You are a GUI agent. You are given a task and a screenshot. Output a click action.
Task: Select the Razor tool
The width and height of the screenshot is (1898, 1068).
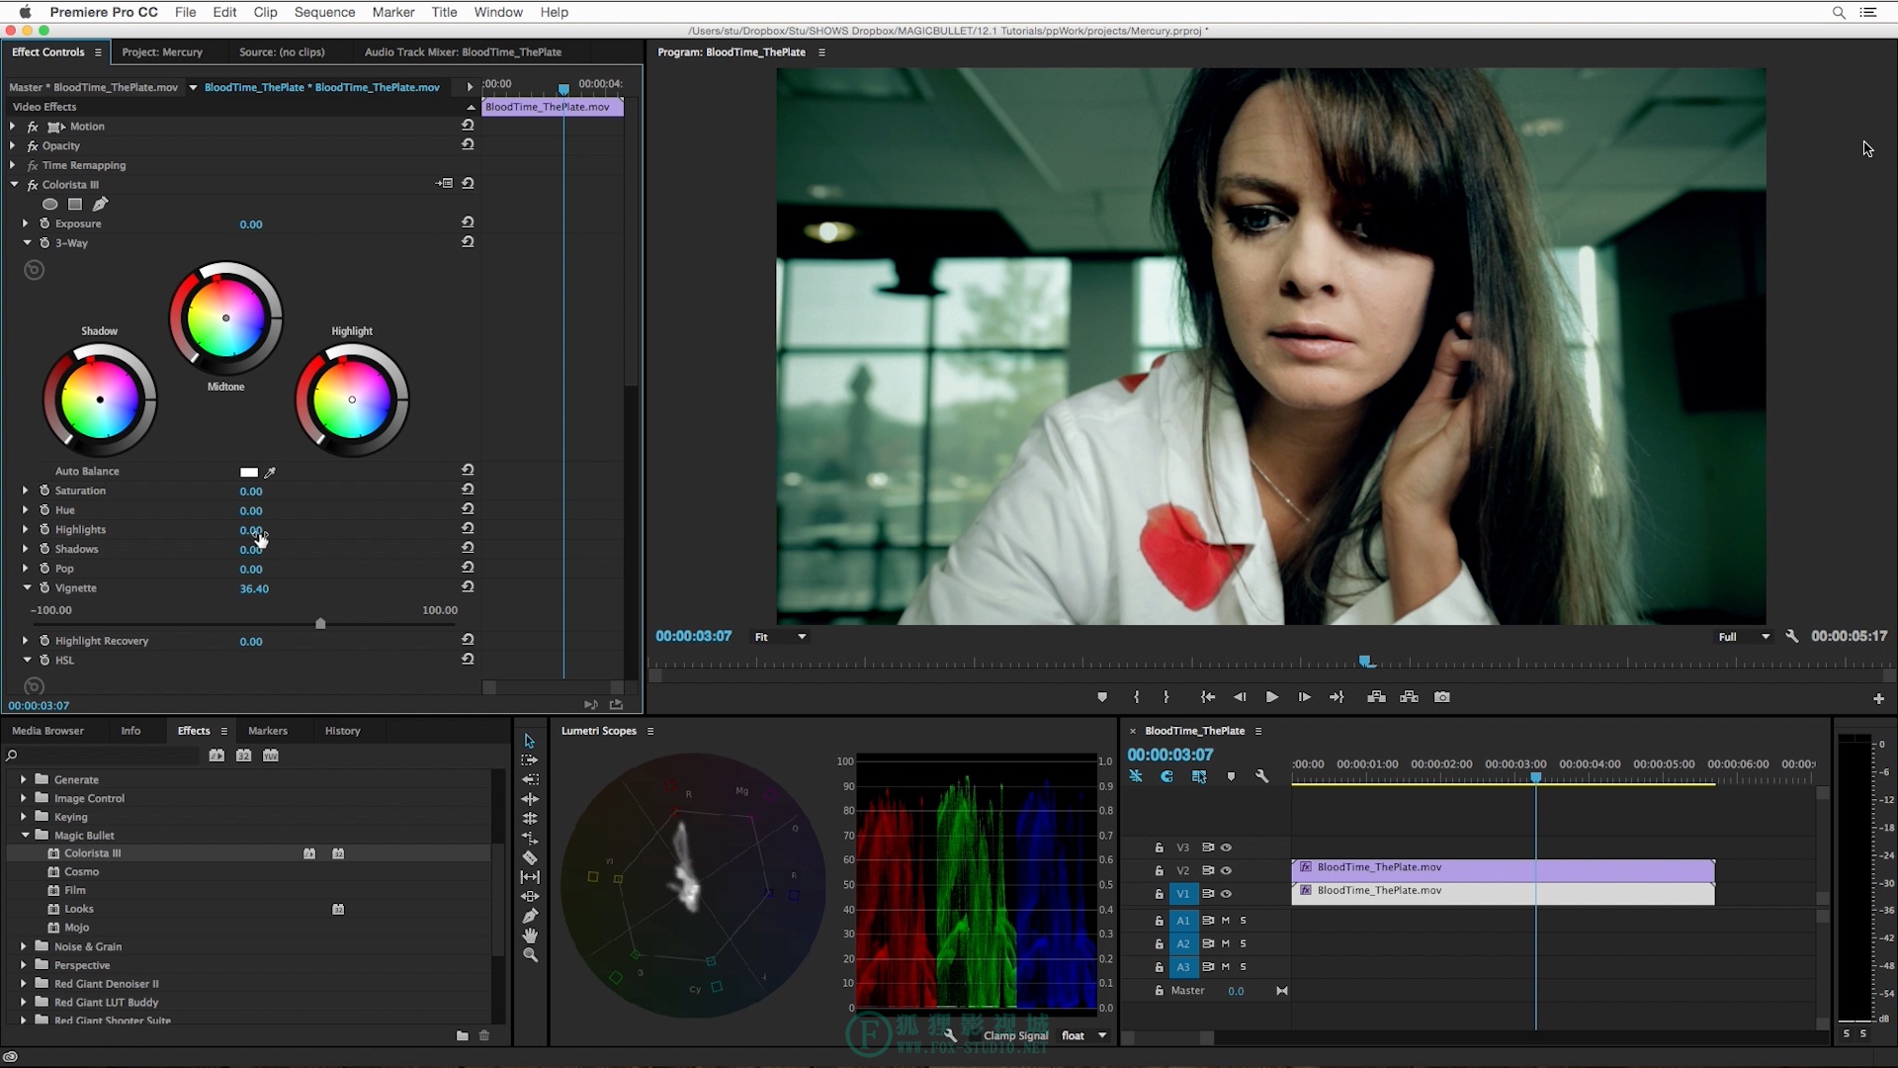(x=530, y=857)
